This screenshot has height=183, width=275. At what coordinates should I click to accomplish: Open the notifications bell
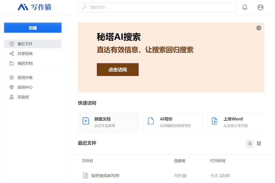[x=245, y=7]
